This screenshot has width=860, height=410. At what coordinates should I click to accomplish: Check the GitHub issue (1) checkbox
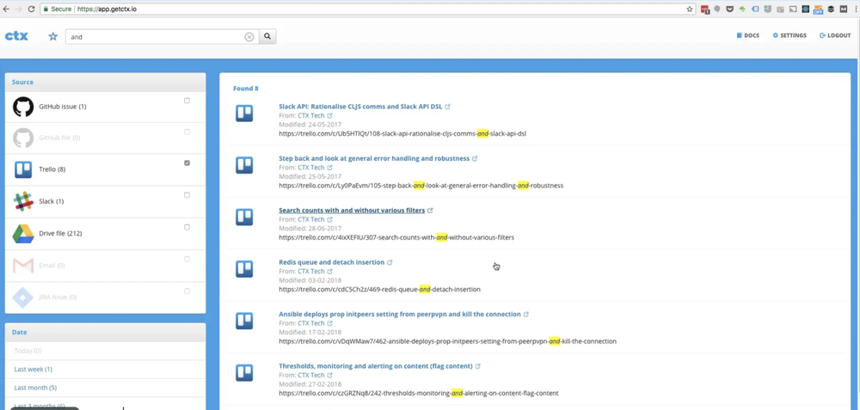pyautogui.click(x=187, y=101)
